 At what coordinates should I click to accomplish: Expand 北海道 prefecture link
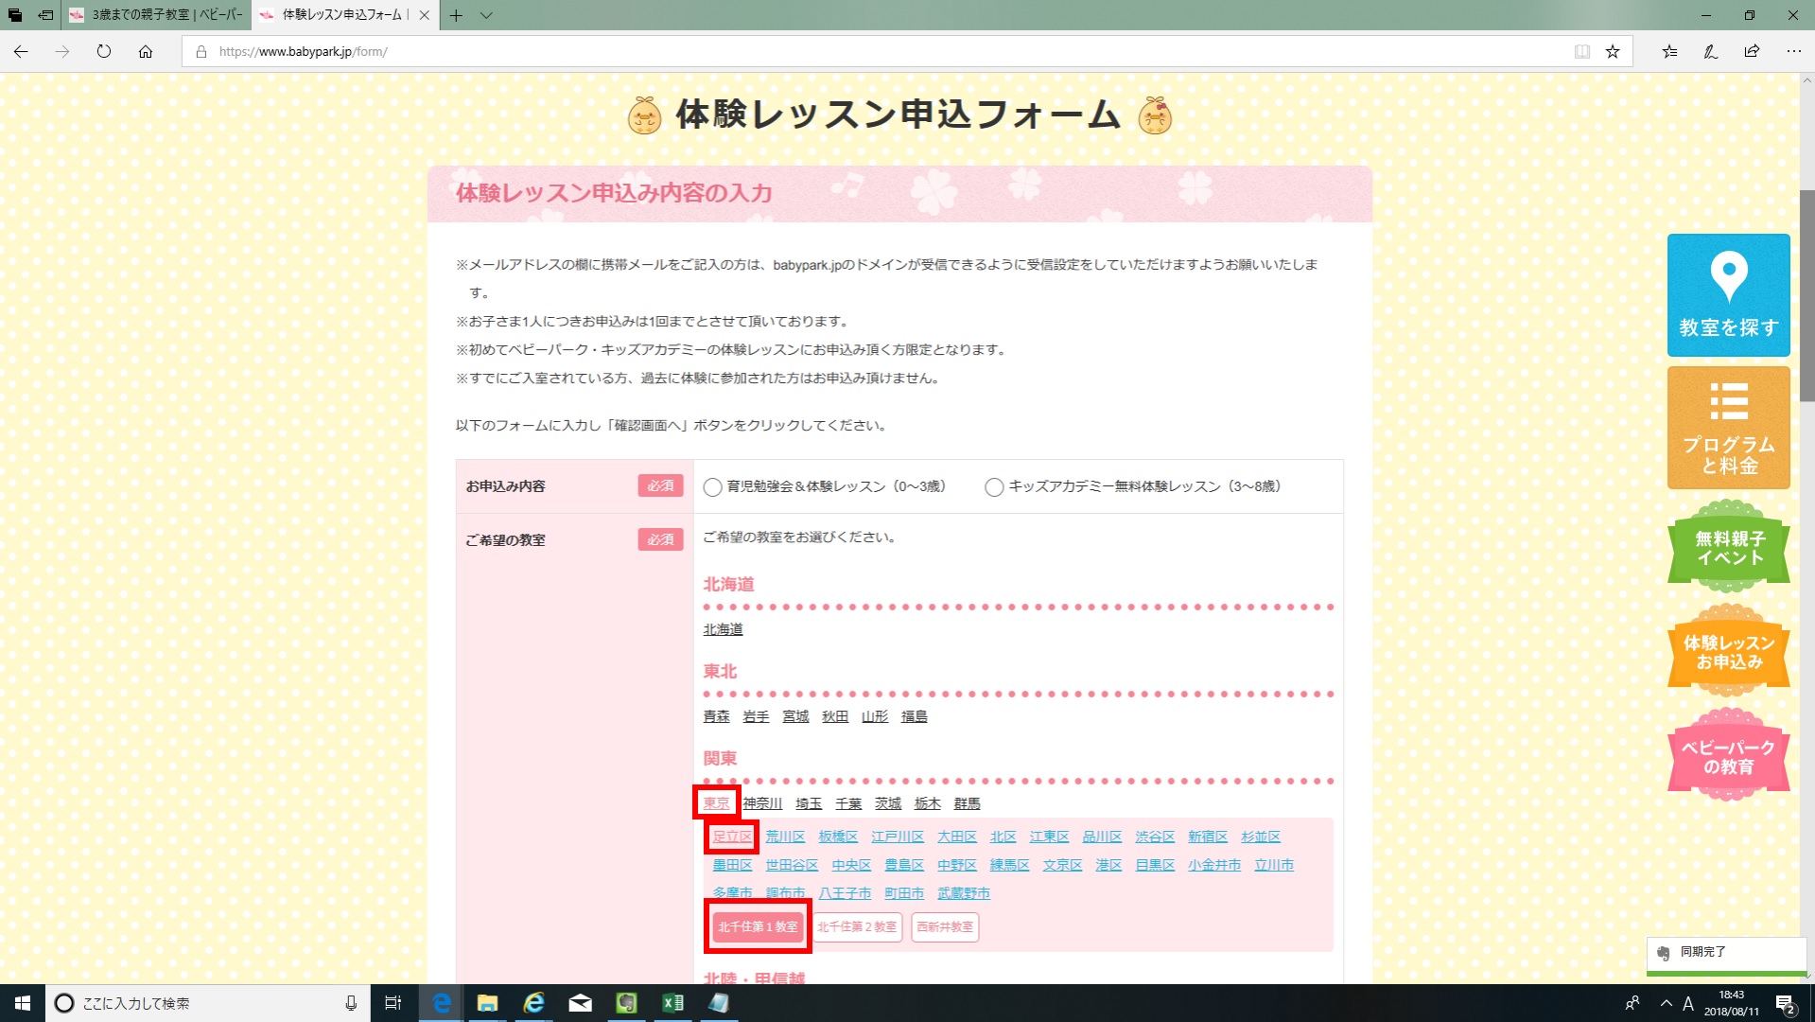click(x=723, y=630)
